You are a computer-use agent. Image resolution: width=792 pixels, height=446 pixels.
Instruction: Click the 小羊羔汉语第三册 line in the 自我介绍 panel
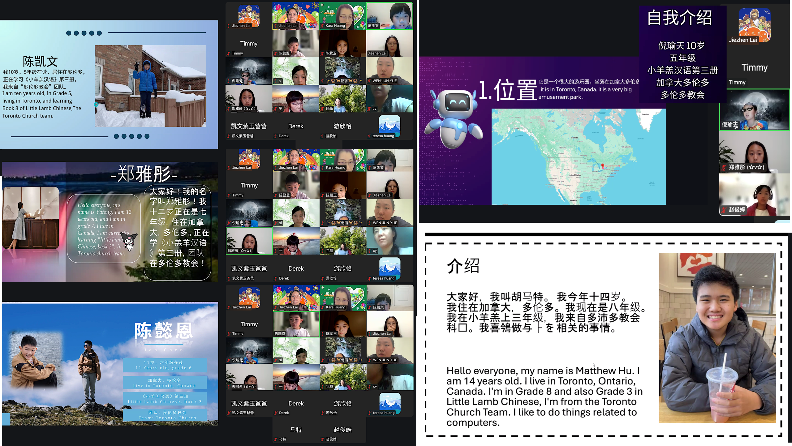(x=682, y=70)
